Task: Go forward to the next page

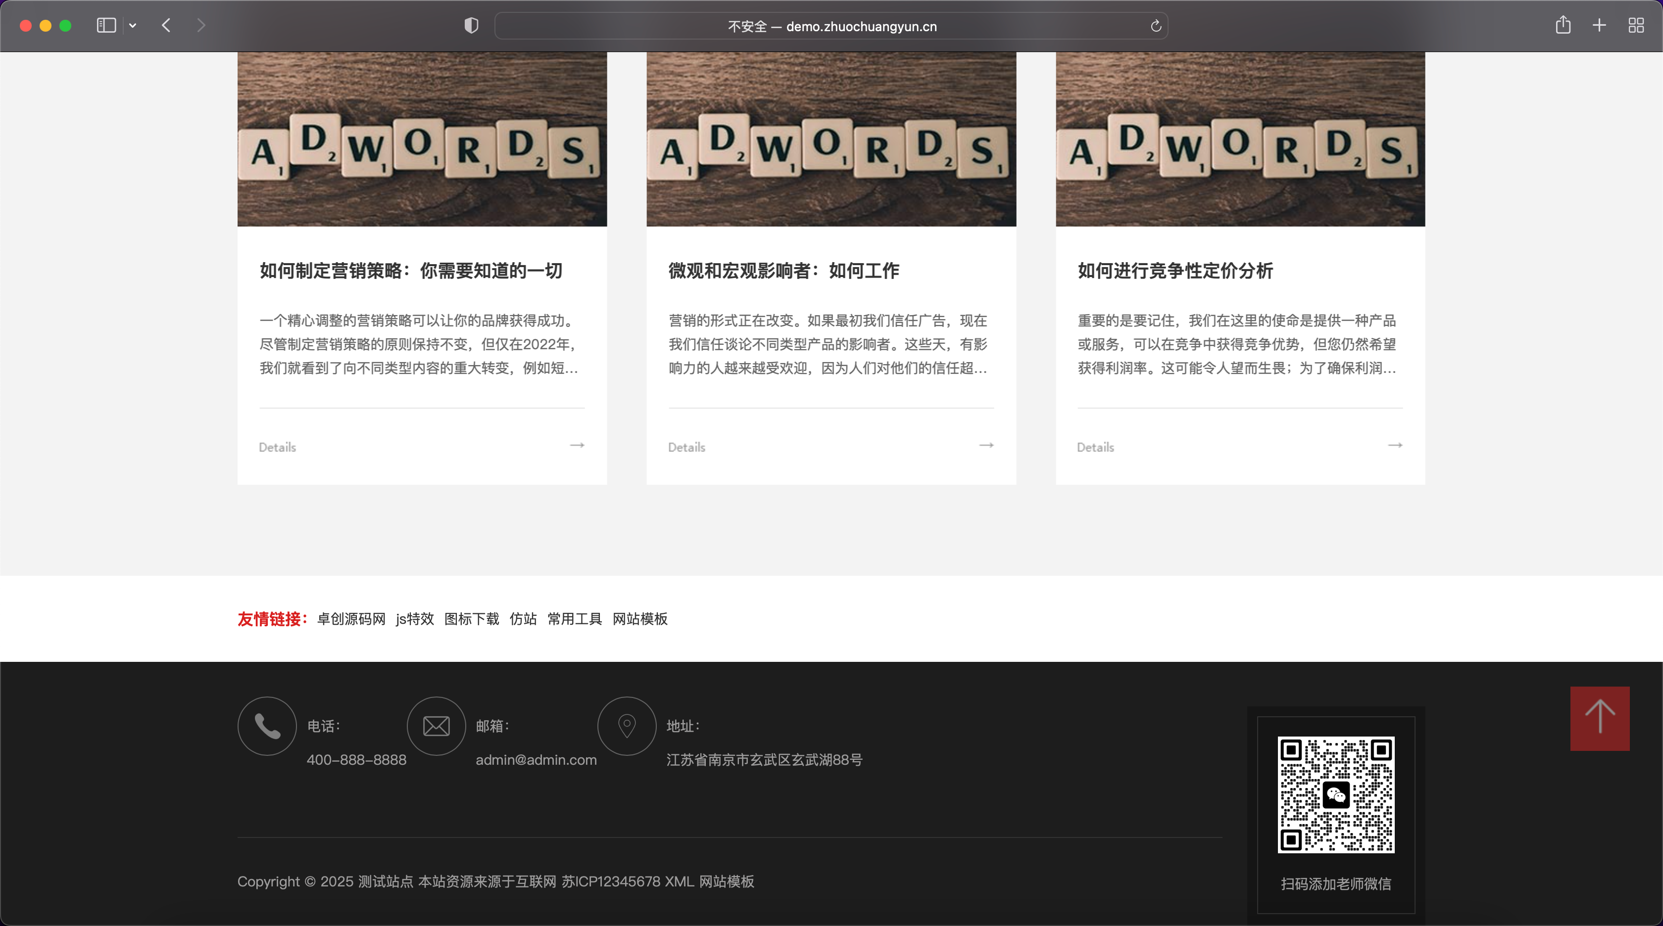Action: click(201, 26)
